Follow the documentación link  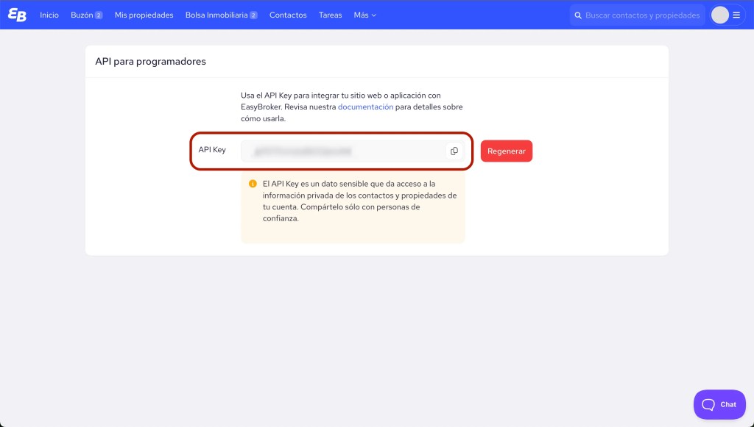(365, 107)
